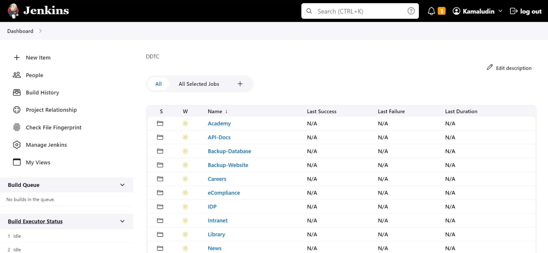Collapse the Build Executor Status panel
Image resolution: width=548 pixels, height=253 pixels.
(122, 221)
